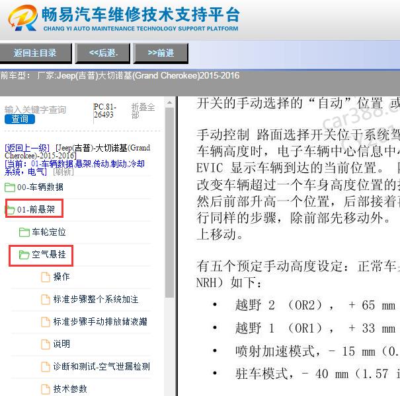Click the 越野 2 (OR2) bullet line
This screenshot has width=400, height=396.
315,305
